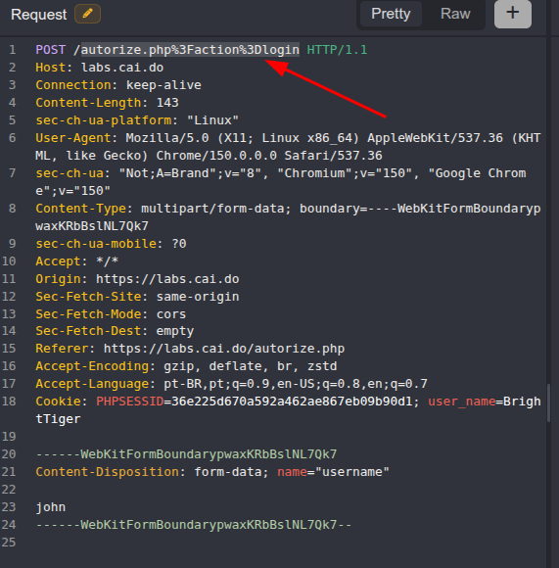
Task: Click the PHPSESSID value 36e225d670a592a462ae867eb09b90d1
Action: (292, 402)
